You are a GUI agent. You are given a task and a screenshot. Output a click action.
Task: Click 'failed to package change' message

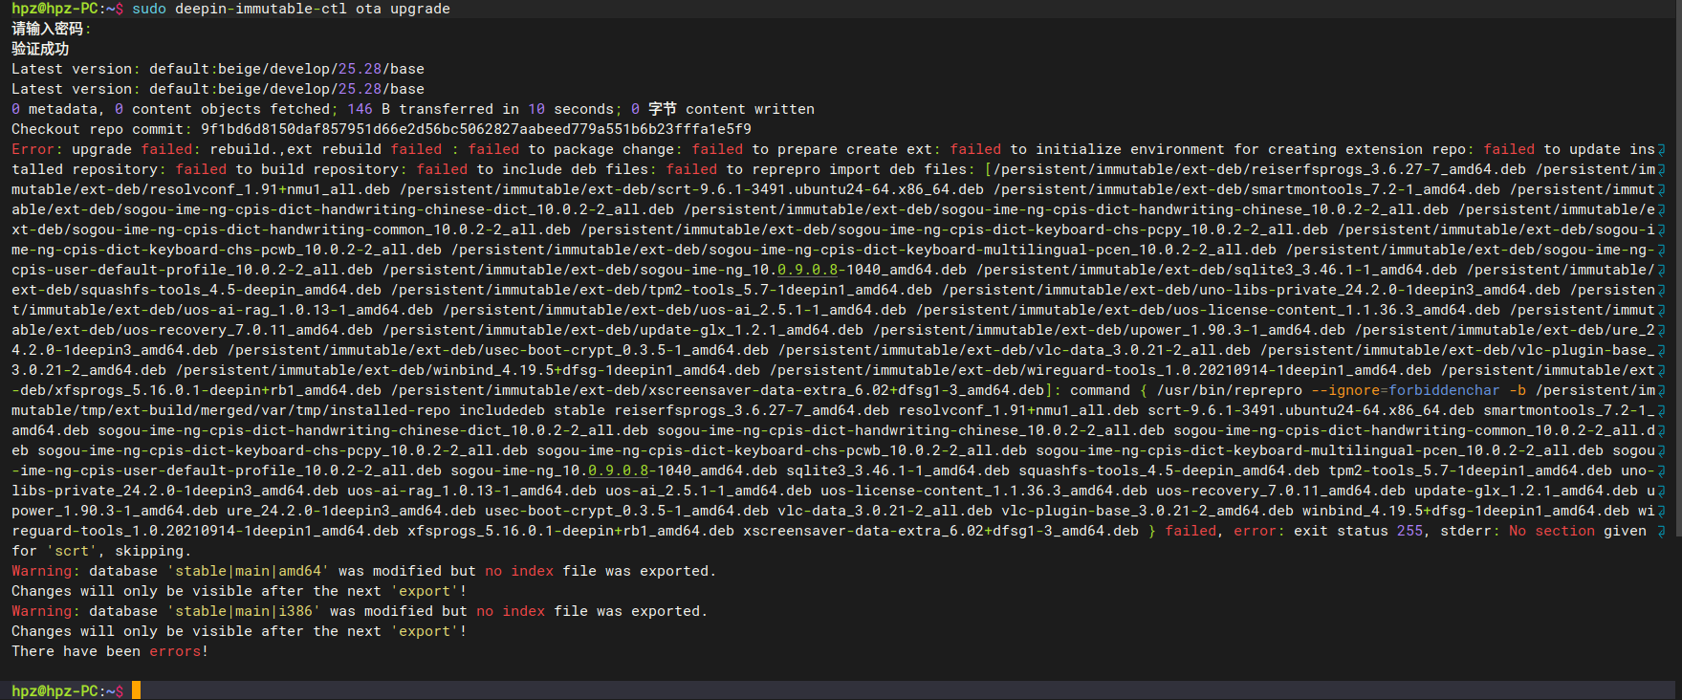tap(571, 149)
